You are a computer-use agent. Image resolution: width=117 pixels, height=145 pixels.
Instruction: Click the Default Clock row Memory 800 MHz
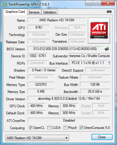[x=69, y=113]
